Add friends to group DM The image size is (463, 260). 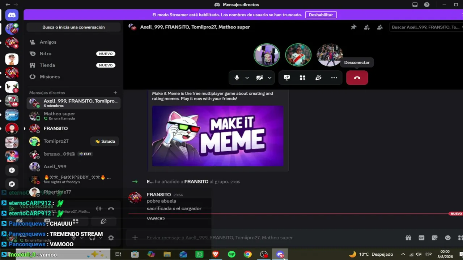click(x=367, y=27)
